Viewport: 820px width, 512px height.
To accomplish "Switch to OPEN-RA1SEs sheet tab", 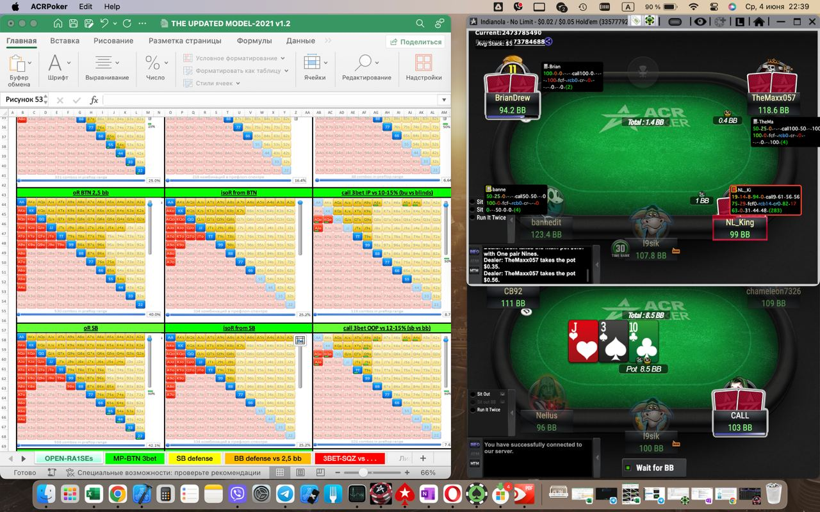I will coord(69,458).
